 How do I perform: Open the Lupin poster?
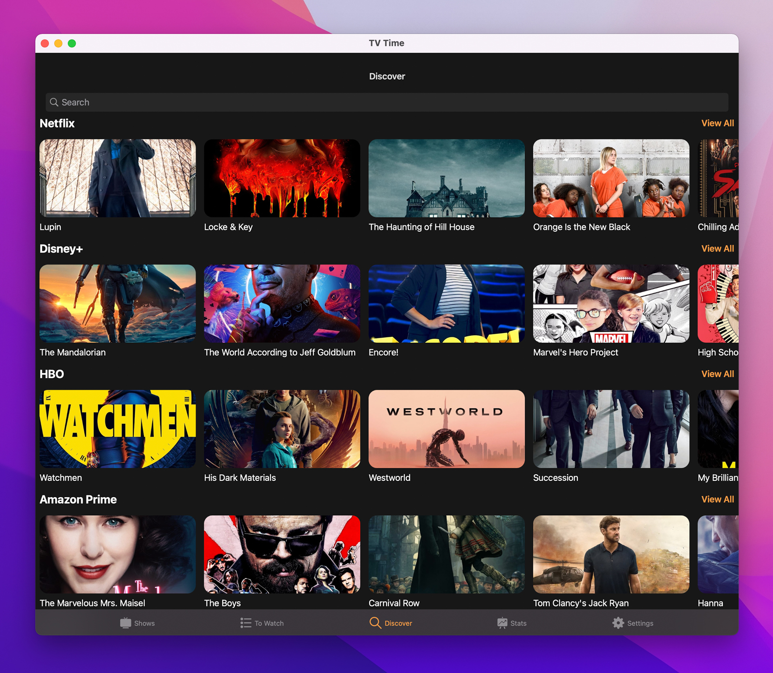coord(118,178)
